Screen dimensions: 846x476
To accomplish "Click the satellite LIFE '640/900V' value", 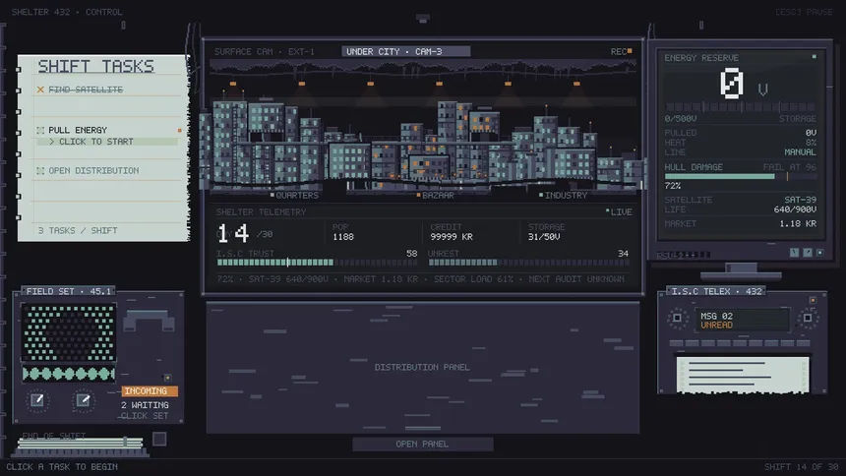I will point(795,209).
